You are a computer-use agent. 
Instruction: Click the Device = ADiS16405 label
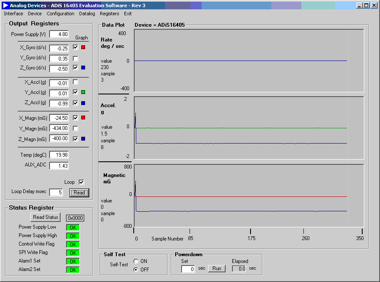pyautogui.click(x=160, y=25)
